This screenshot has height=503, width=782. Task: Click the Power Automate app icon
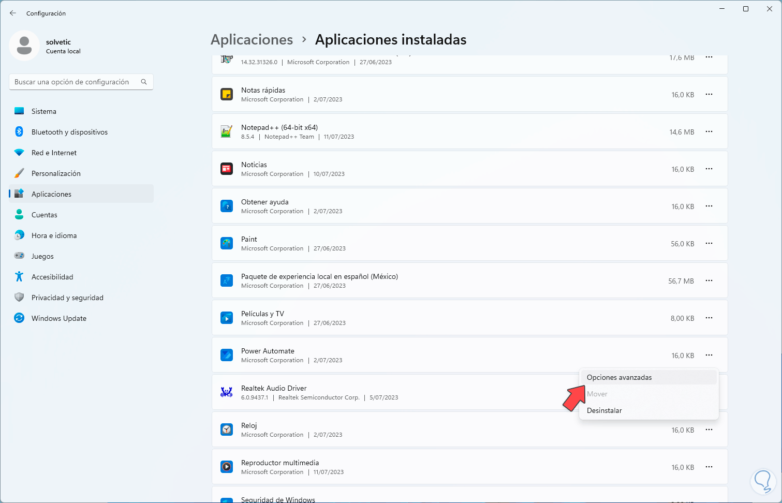(x=227, y=355)
